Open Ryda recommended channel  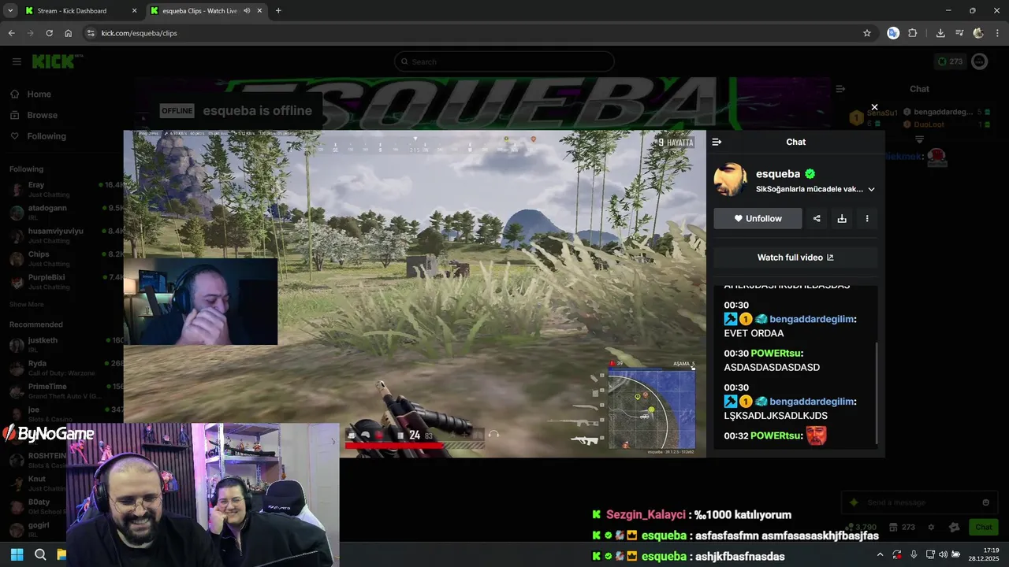(66, 367)
